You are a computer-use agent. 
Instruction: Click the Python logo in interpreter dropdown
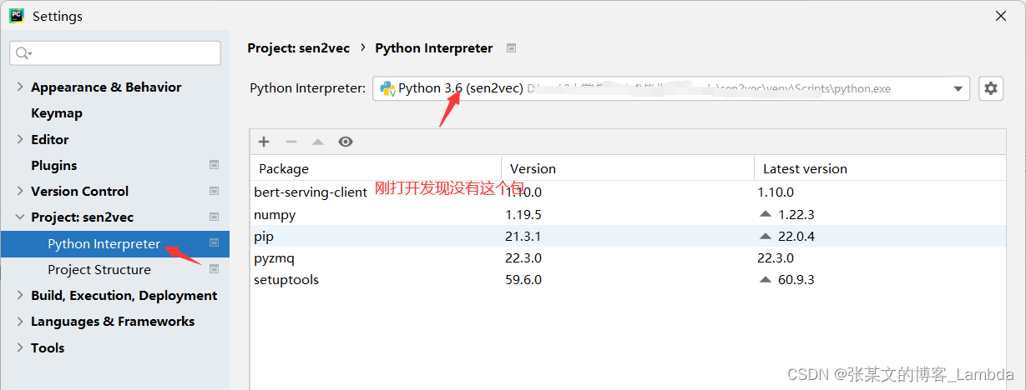coord(387,88)
